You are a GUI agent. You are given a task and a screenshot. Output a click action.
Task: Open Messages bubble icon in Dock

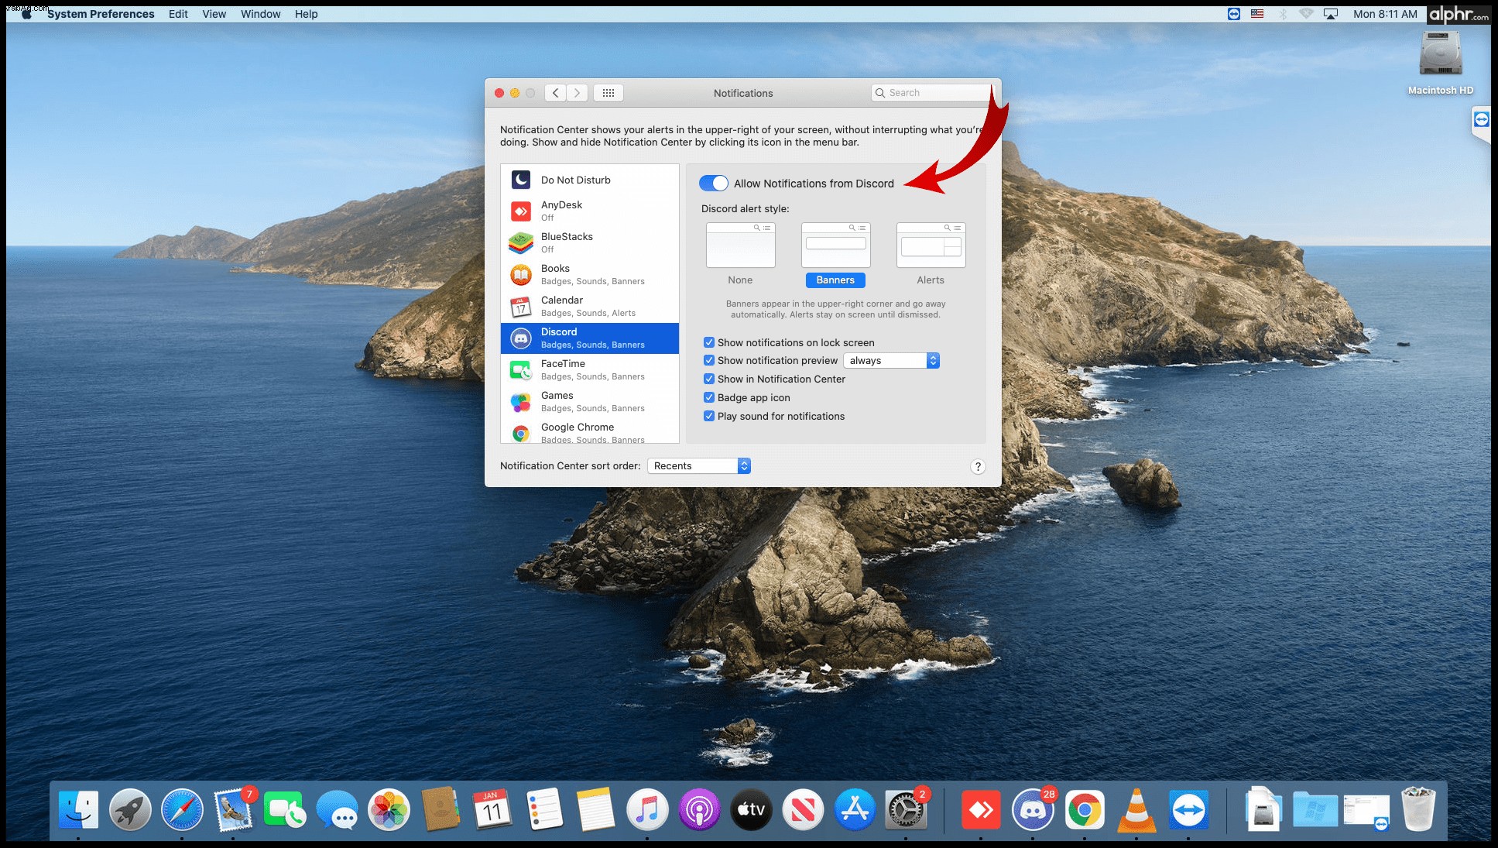tap(337, 810)
